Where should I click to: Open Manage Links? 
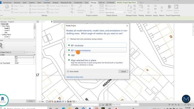(130, 9)
